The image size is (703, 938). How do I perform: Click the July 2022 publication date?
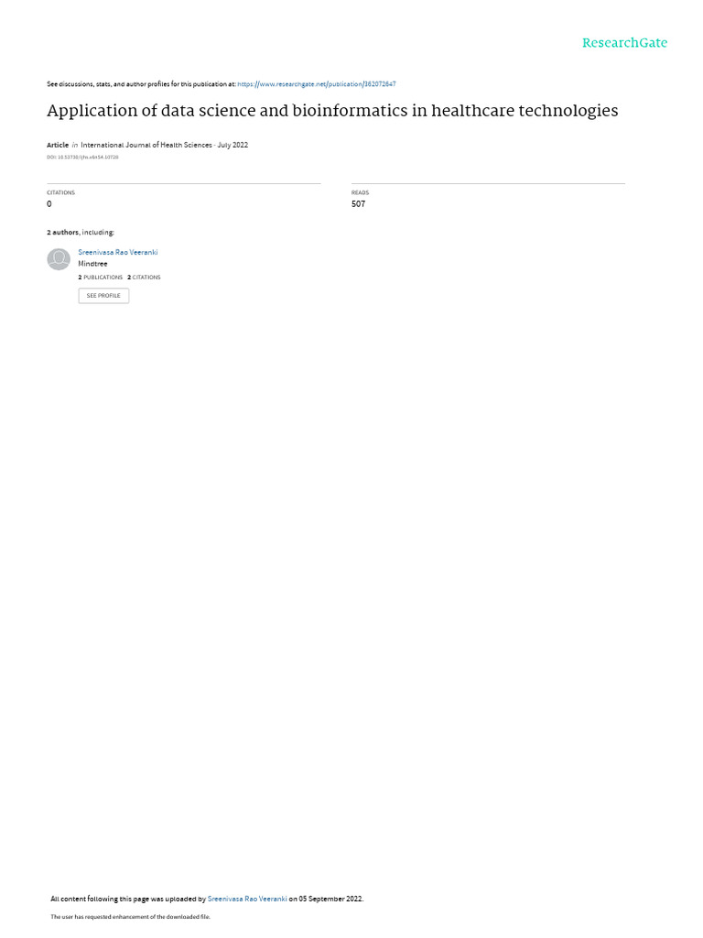tap(233, 145)
